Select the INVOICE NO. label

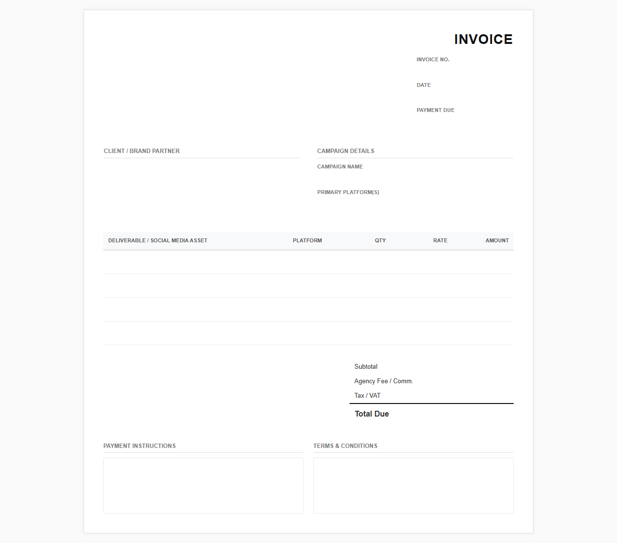pyautogui.click(x=433, y=59)
